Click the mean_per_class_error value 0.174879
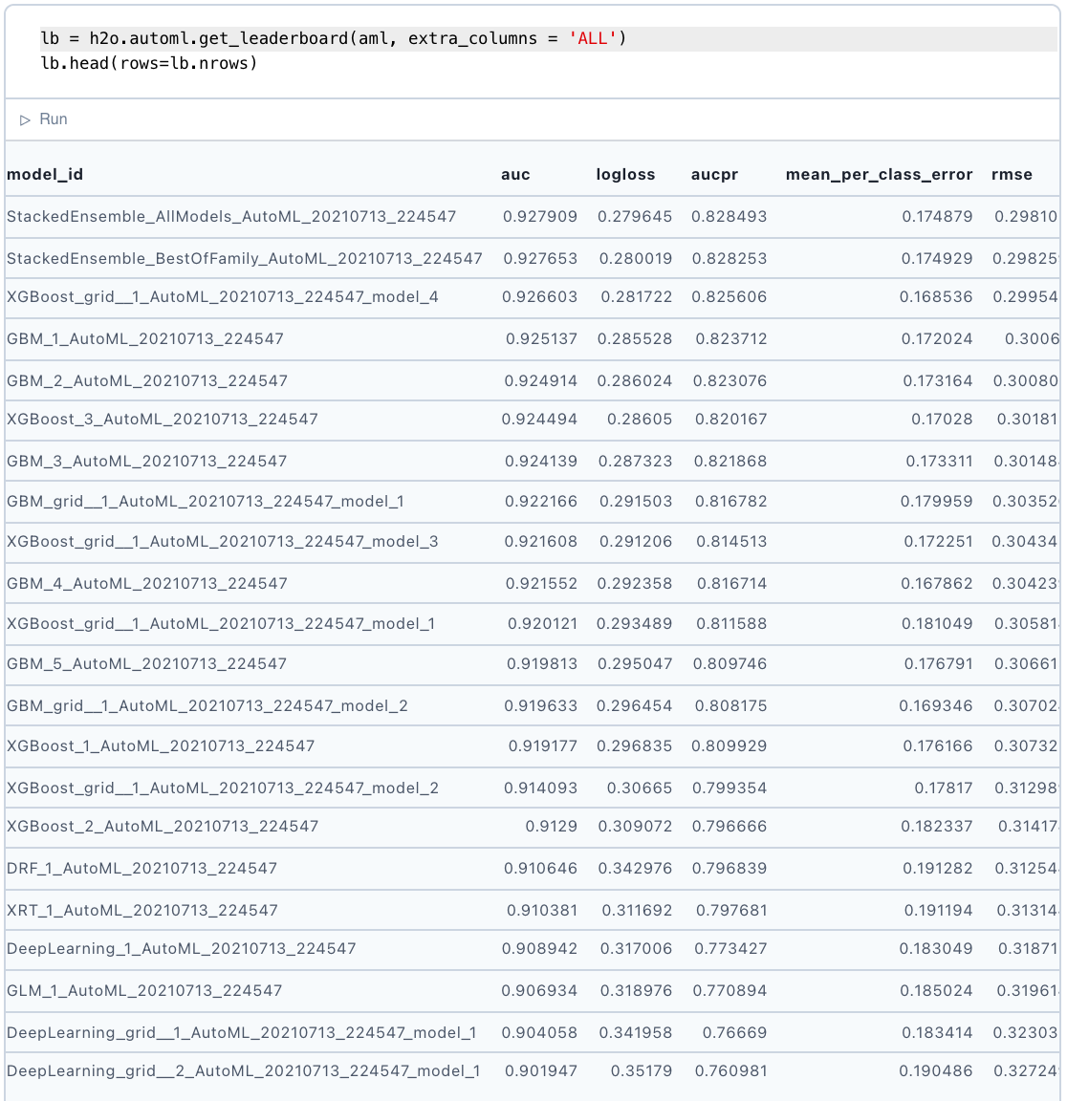Image resolution: width=1067 pixels, height=1101 pixels. 937,216
